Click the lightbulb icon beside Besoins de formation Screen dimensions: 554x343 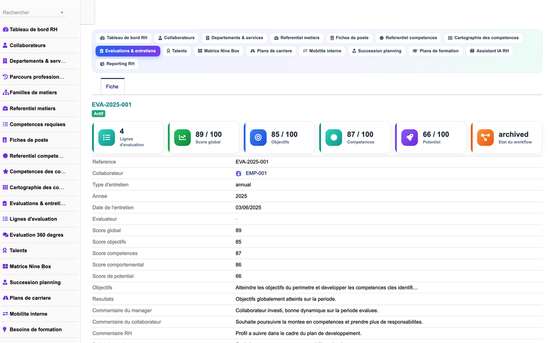click(x=6, y=330)
